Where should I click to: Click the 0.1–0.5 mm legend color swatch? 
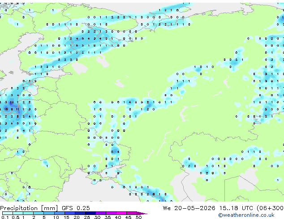click(x=8, y=213)
